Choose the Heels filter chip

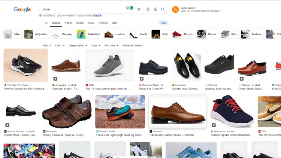coord(139,34)
